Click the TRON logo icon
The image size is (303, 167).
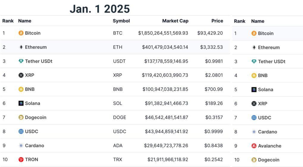(x=21, y=160)
